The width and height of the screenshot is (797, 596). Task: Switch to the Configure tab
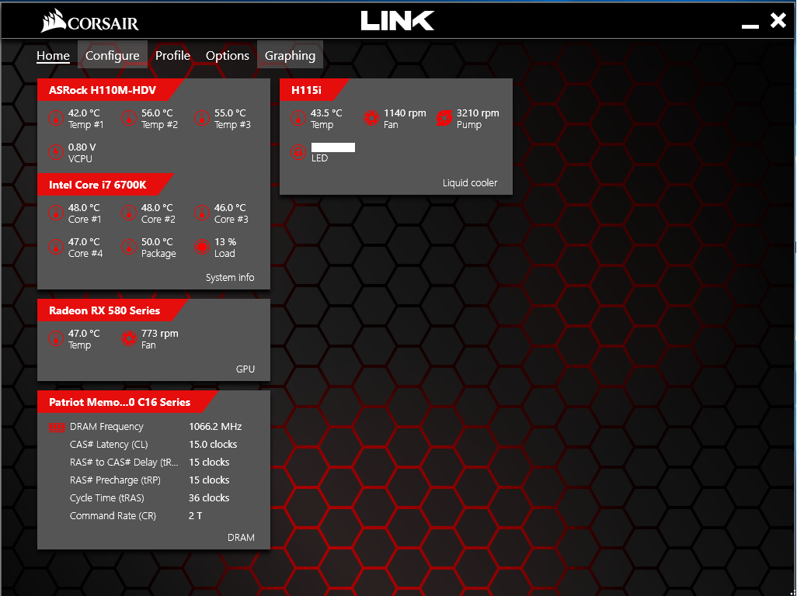tap(113, 55)
